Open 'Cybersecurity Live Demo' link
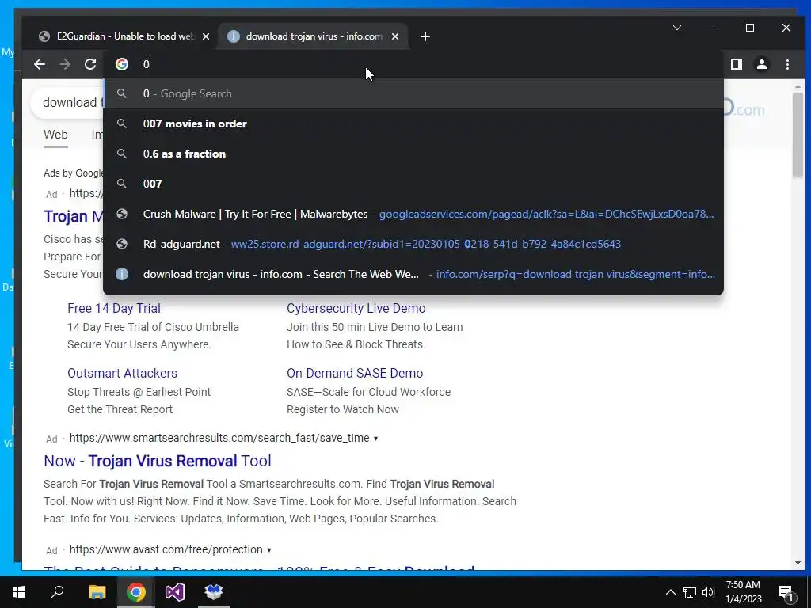The height and width of the screenshot is (608, 811). click(356, 308)
